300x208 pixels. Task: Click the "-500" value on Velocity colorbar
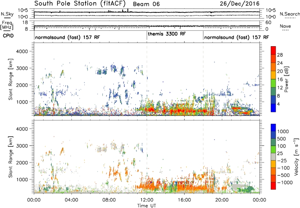coord(283,175)
